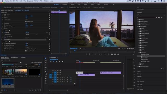Open the Sequence menu

[30, 1]
